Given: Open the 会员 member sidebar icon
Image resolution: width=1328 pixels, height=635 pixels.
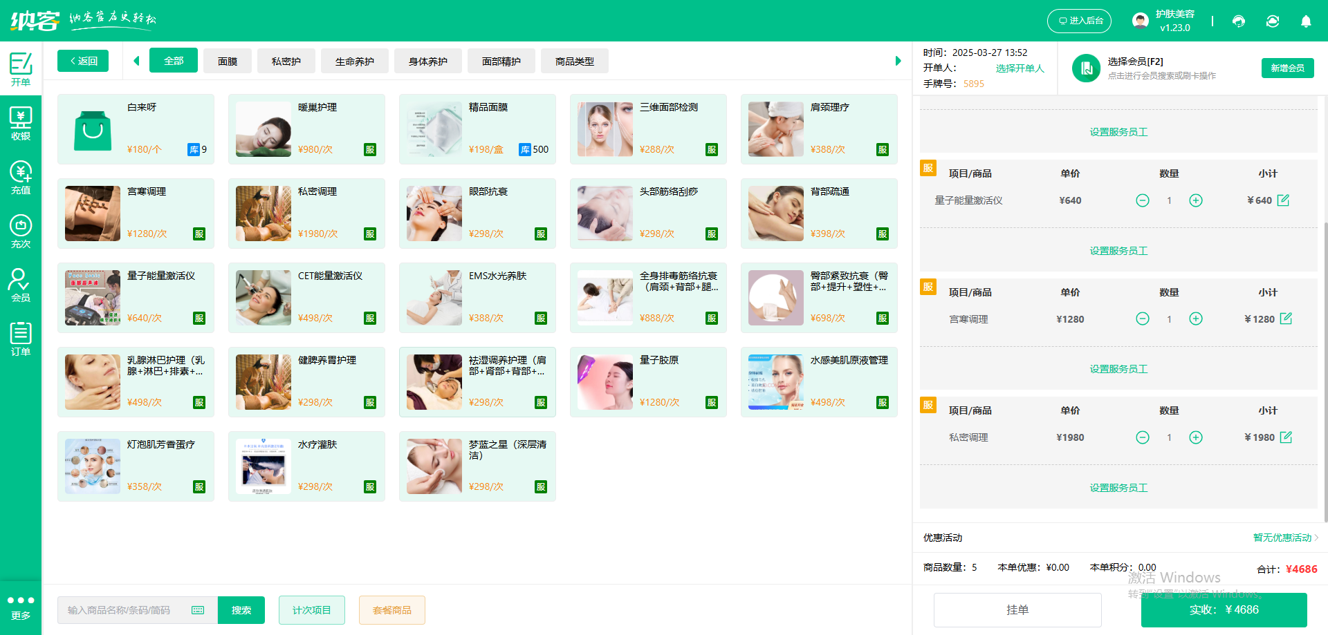Looking at the screenshot, I should point(21,285).
